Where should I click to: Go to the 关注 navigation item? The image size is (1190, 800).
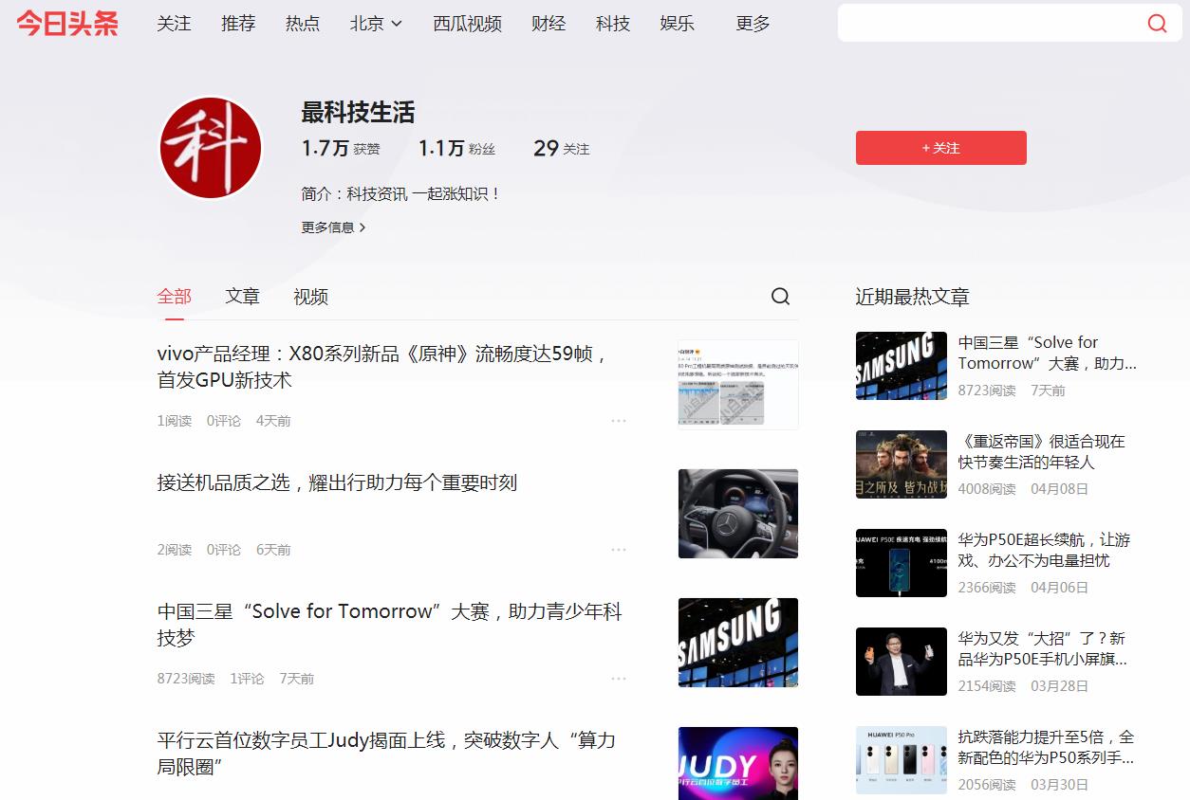tap(174, 24)
